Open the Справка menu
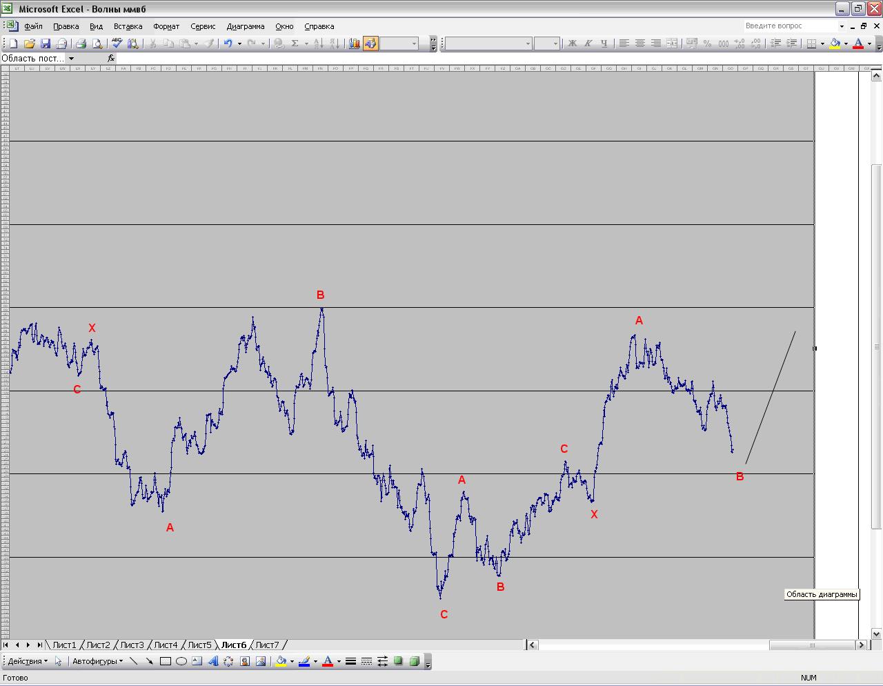 click(319, 26)
